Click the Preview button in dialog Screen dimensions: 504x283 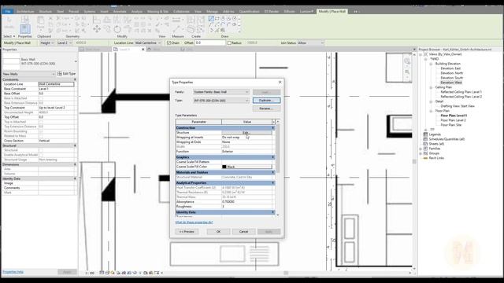[187, 231]
